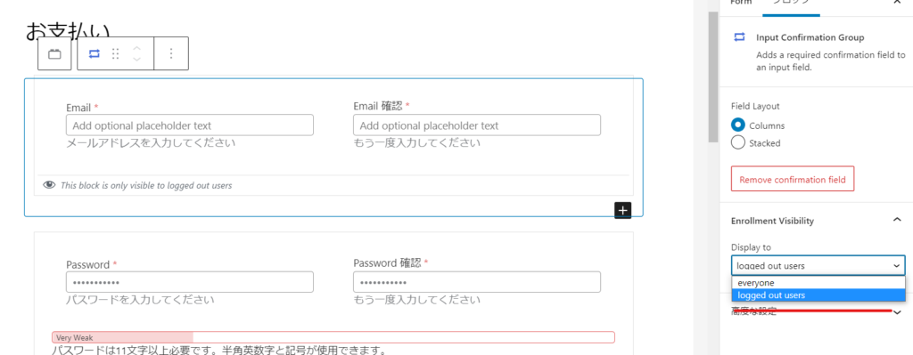Viewport: 913px width, 355px height.
Task: Click the Email input field
Action: coord(190,125)
